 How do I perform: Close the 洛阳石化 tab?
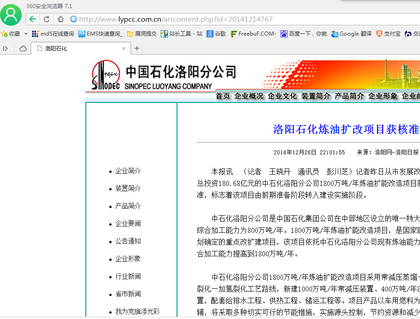pyautogui.click(x=123, y=48)
